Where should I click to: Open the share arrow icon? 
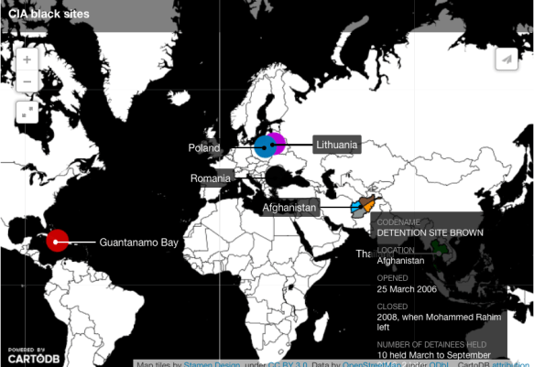coord(507,59)
